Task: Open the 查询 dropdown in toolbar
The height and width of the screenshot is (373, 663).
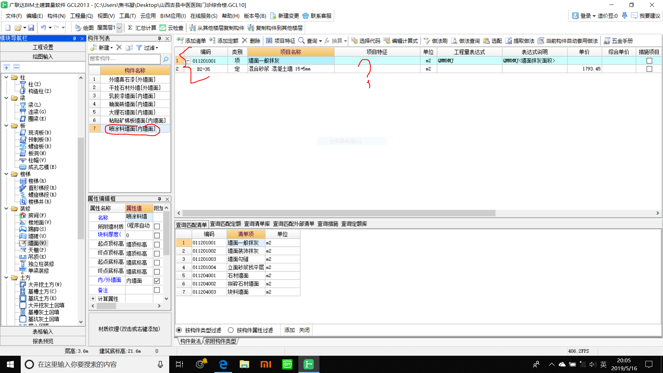Action: (320, 41)
